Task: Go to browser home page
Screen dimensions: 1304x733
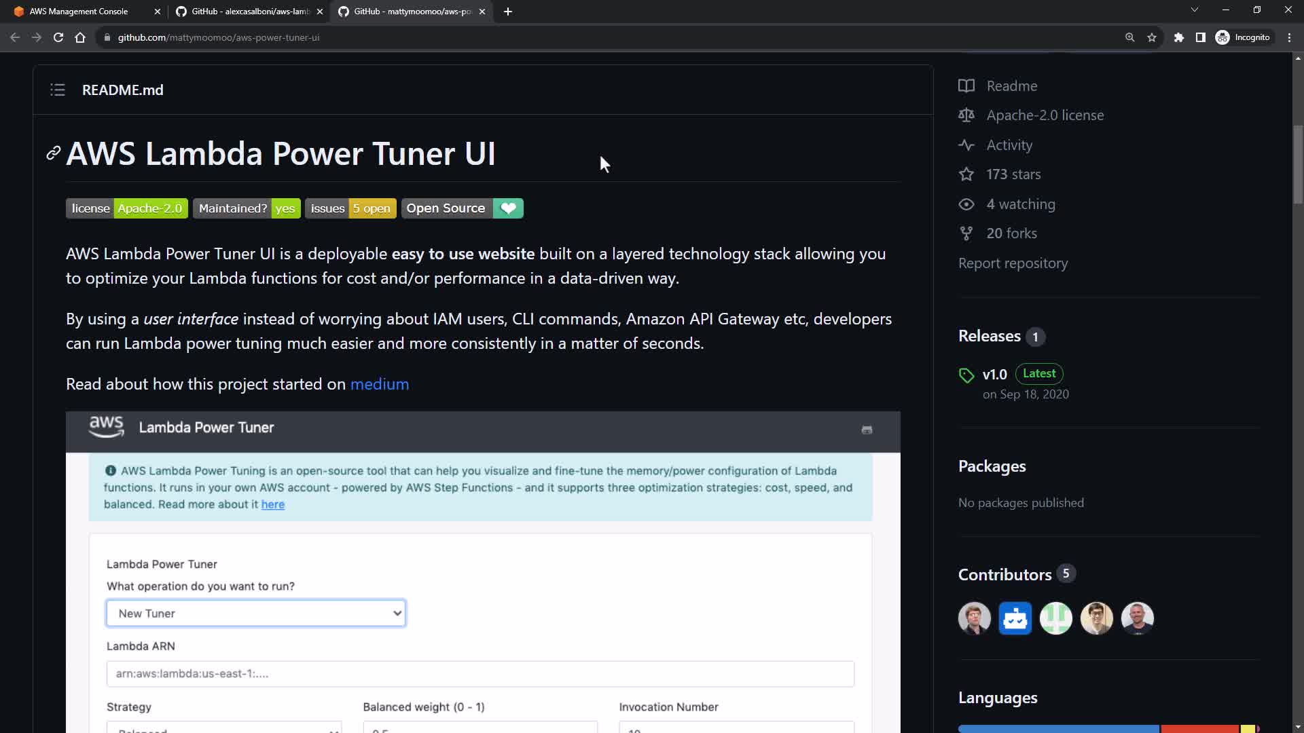Action: pos(80,37)
